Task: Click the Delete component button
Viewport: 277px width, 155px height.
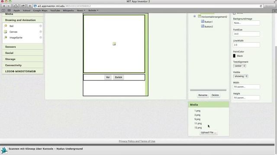Action: coord(215,95)
